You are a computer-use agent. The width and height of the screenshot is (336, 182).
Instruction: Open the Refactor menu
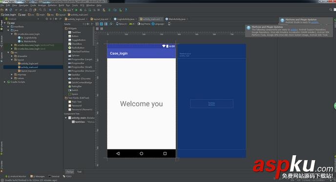[x=52, y=5]
